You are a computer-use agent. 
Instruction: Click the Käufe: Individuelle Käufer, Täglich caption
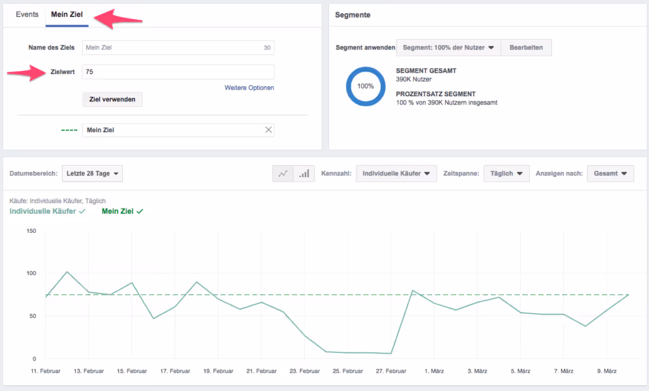tap(58, 201)
